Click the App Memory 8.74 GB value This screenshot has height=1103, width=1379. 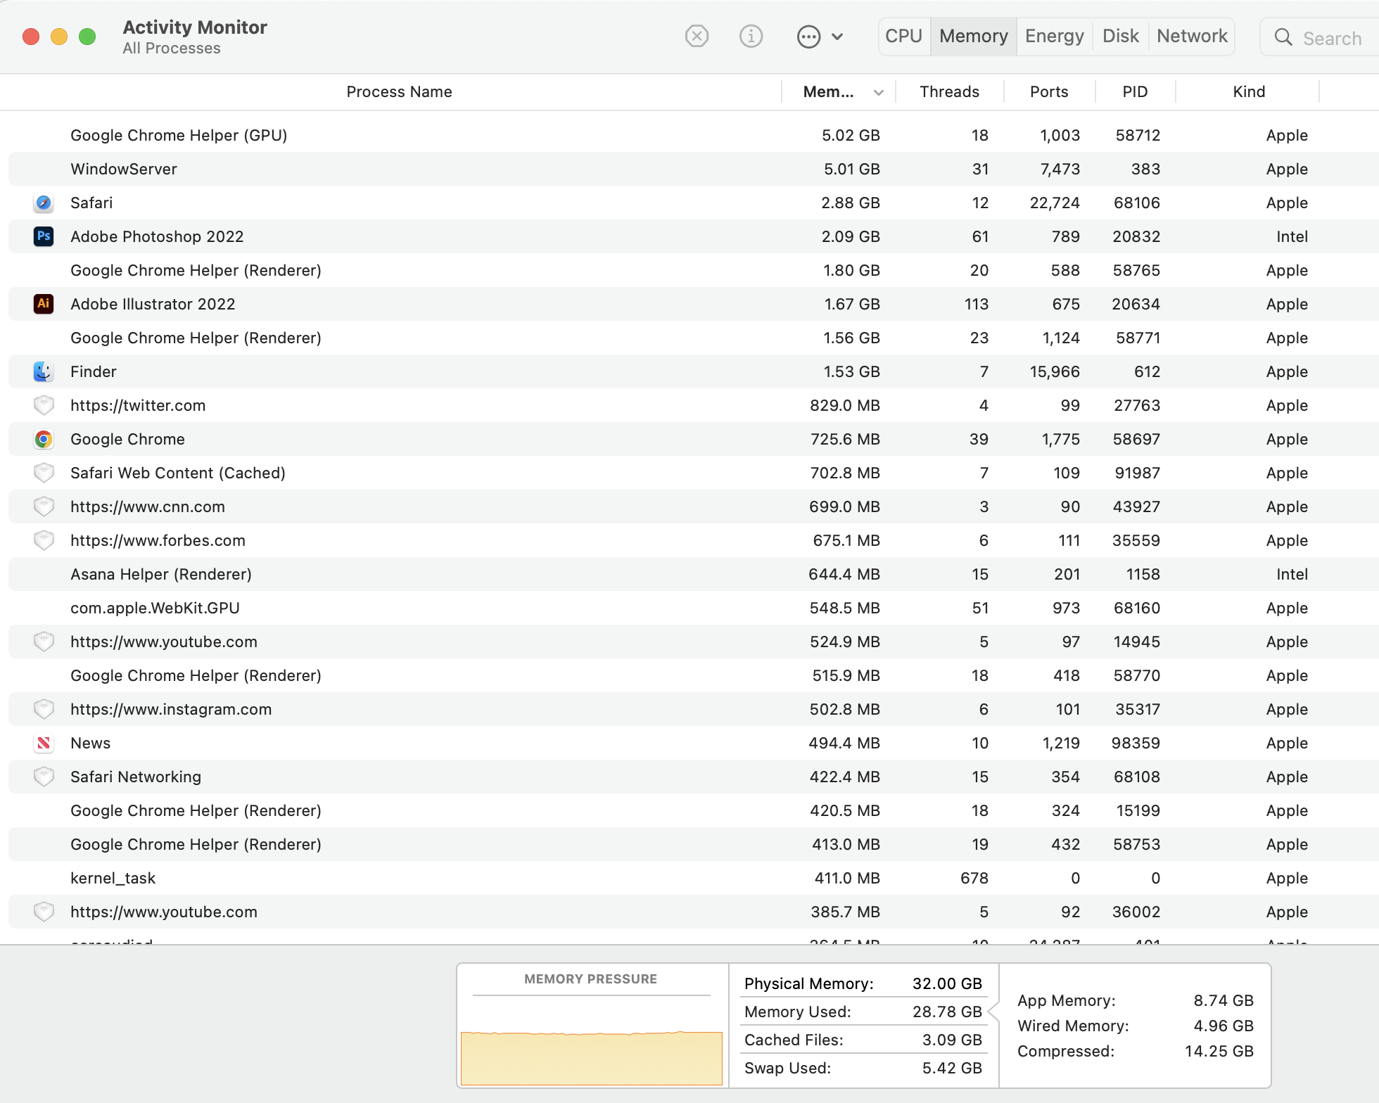pos(1224,1001)
